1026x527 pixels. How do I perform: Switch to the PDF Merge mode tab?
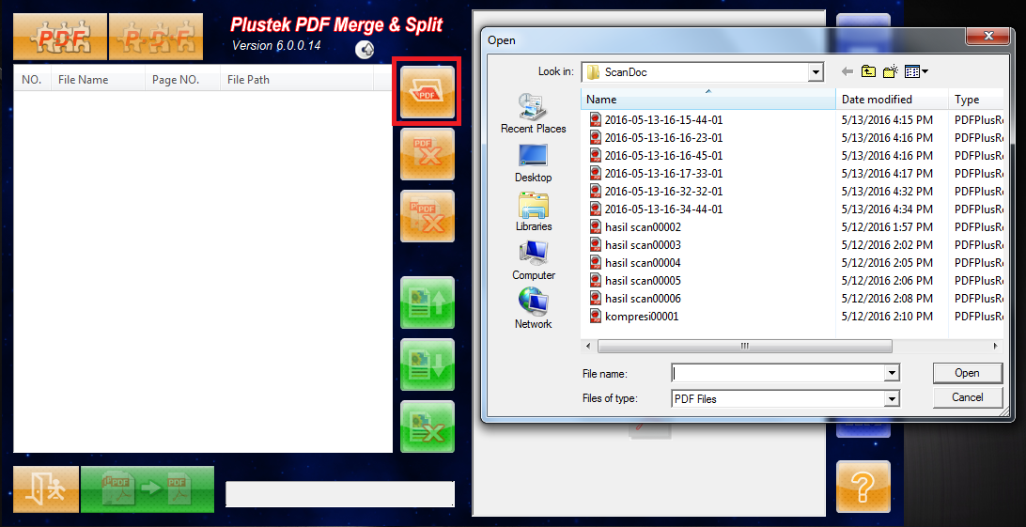click(60, 37)
